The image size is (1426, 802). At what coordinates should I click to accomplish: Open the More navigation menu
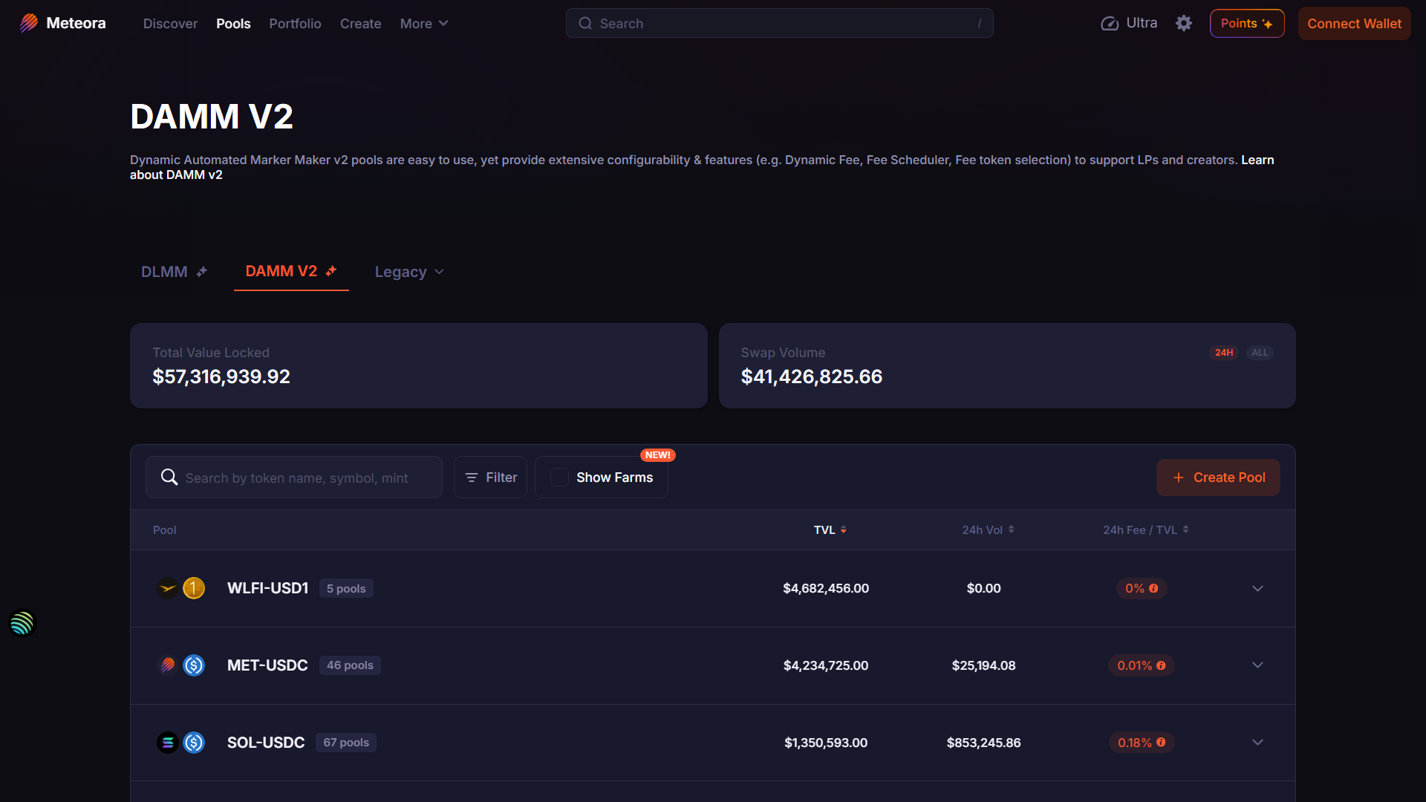(x=424, y=24)
